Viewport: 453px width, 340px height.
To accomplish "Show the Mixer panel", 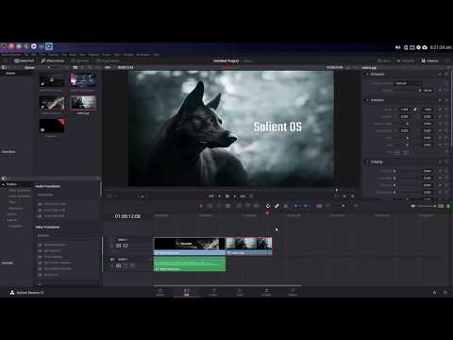I will [x=384, y=60].
